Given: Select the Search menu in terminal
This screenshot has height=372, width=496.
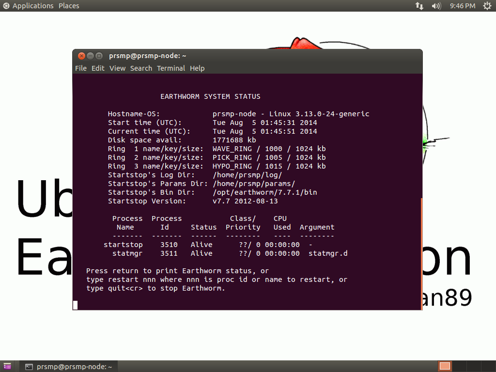Looking at the screenshot, I should click(141, 68).
